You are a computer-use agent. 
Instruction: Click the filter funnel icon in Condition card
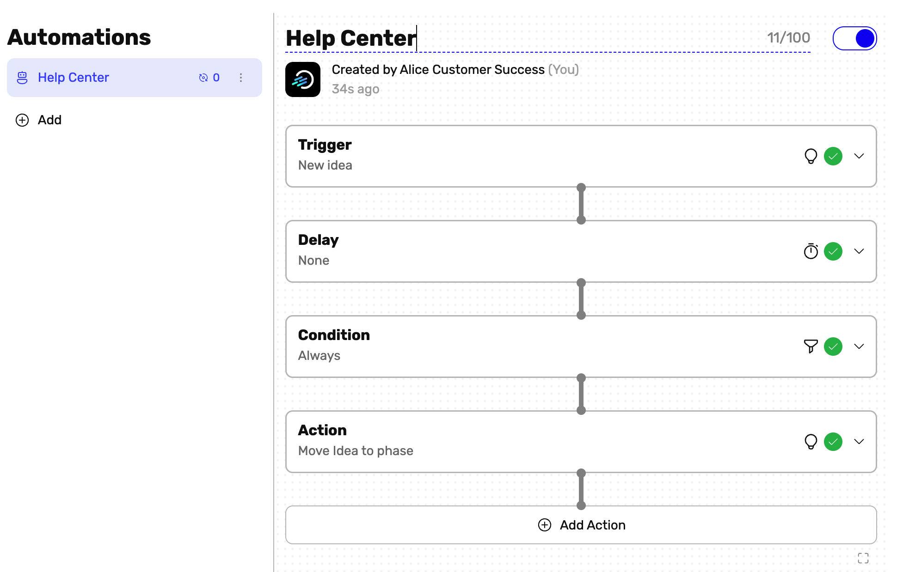click(811, 347)
